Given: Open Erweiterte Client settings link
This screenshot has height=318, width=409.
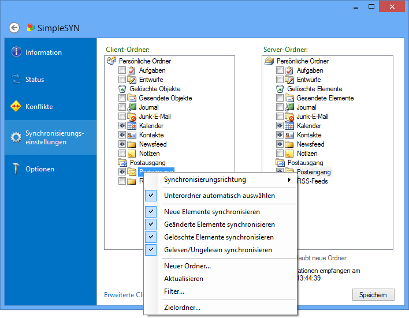Looking at the screenshot, I should coord(124,295).
